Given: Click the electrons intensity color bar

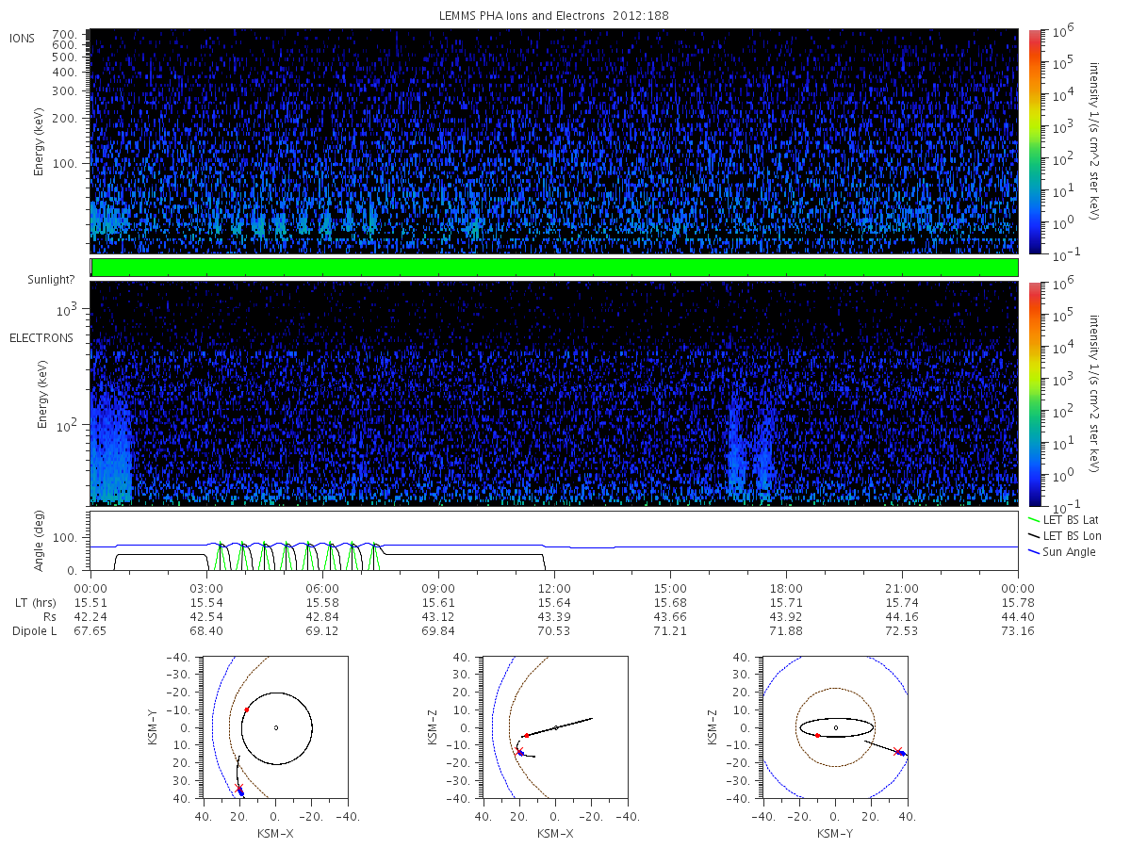Looking at the screenshot, I should coord(1035,394).
